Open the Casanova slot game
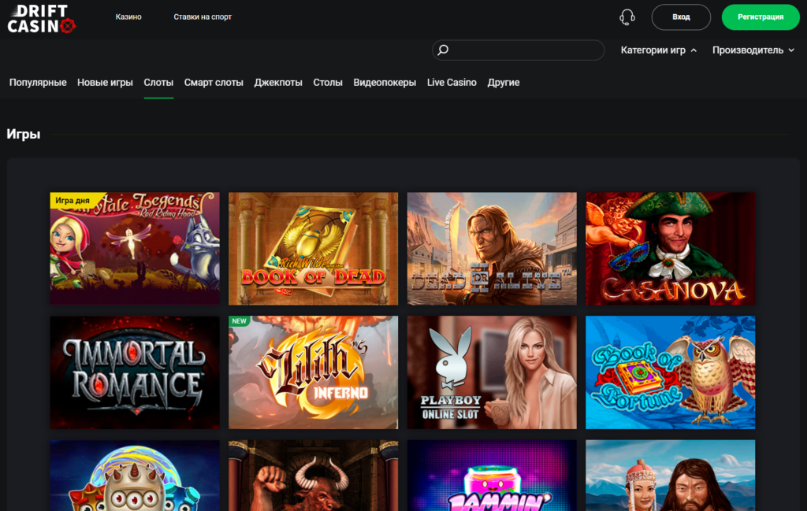Screen dimensions: 807x511 pos(670,248)
